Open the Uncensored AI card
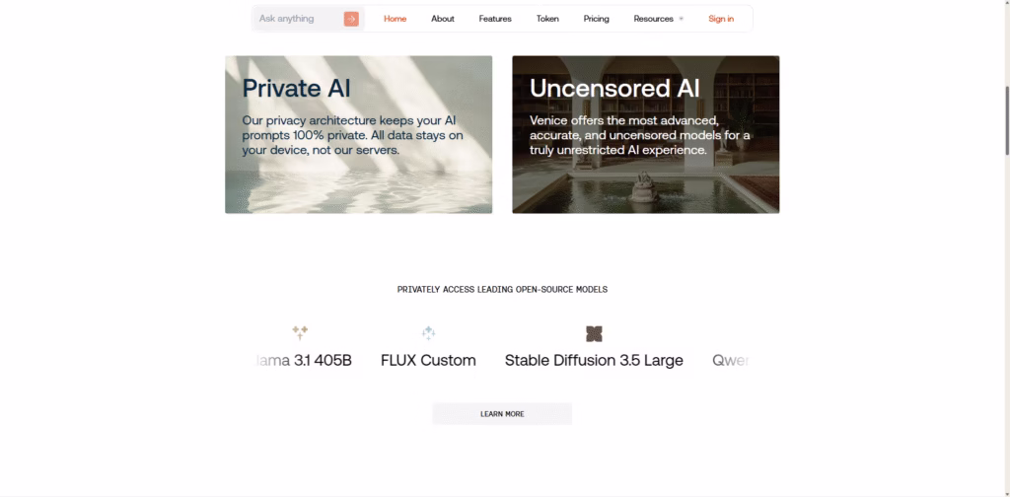The width and height of the screenshot is (1010, 497). (x=645, y=134)
